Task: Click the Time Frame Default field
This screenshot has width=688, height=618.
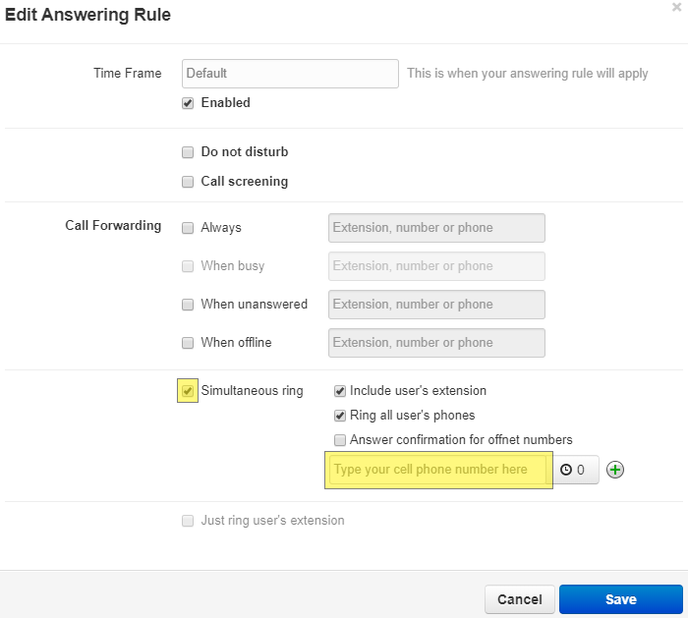Action: click(x=290, y=74)
